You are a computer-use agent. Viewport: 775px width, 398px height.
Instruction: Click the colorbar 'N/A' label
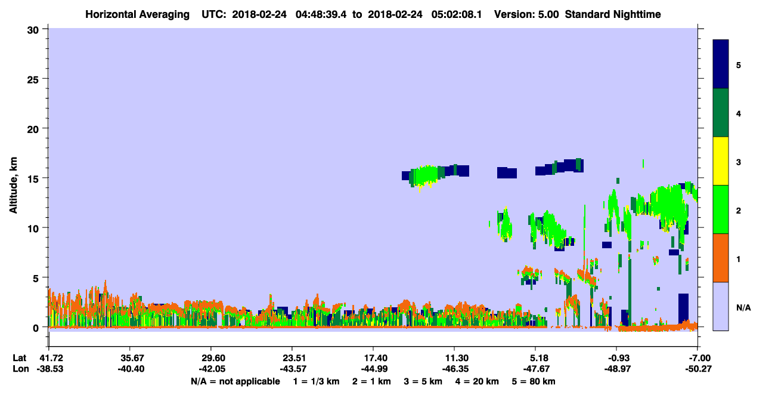coord(743,307)
